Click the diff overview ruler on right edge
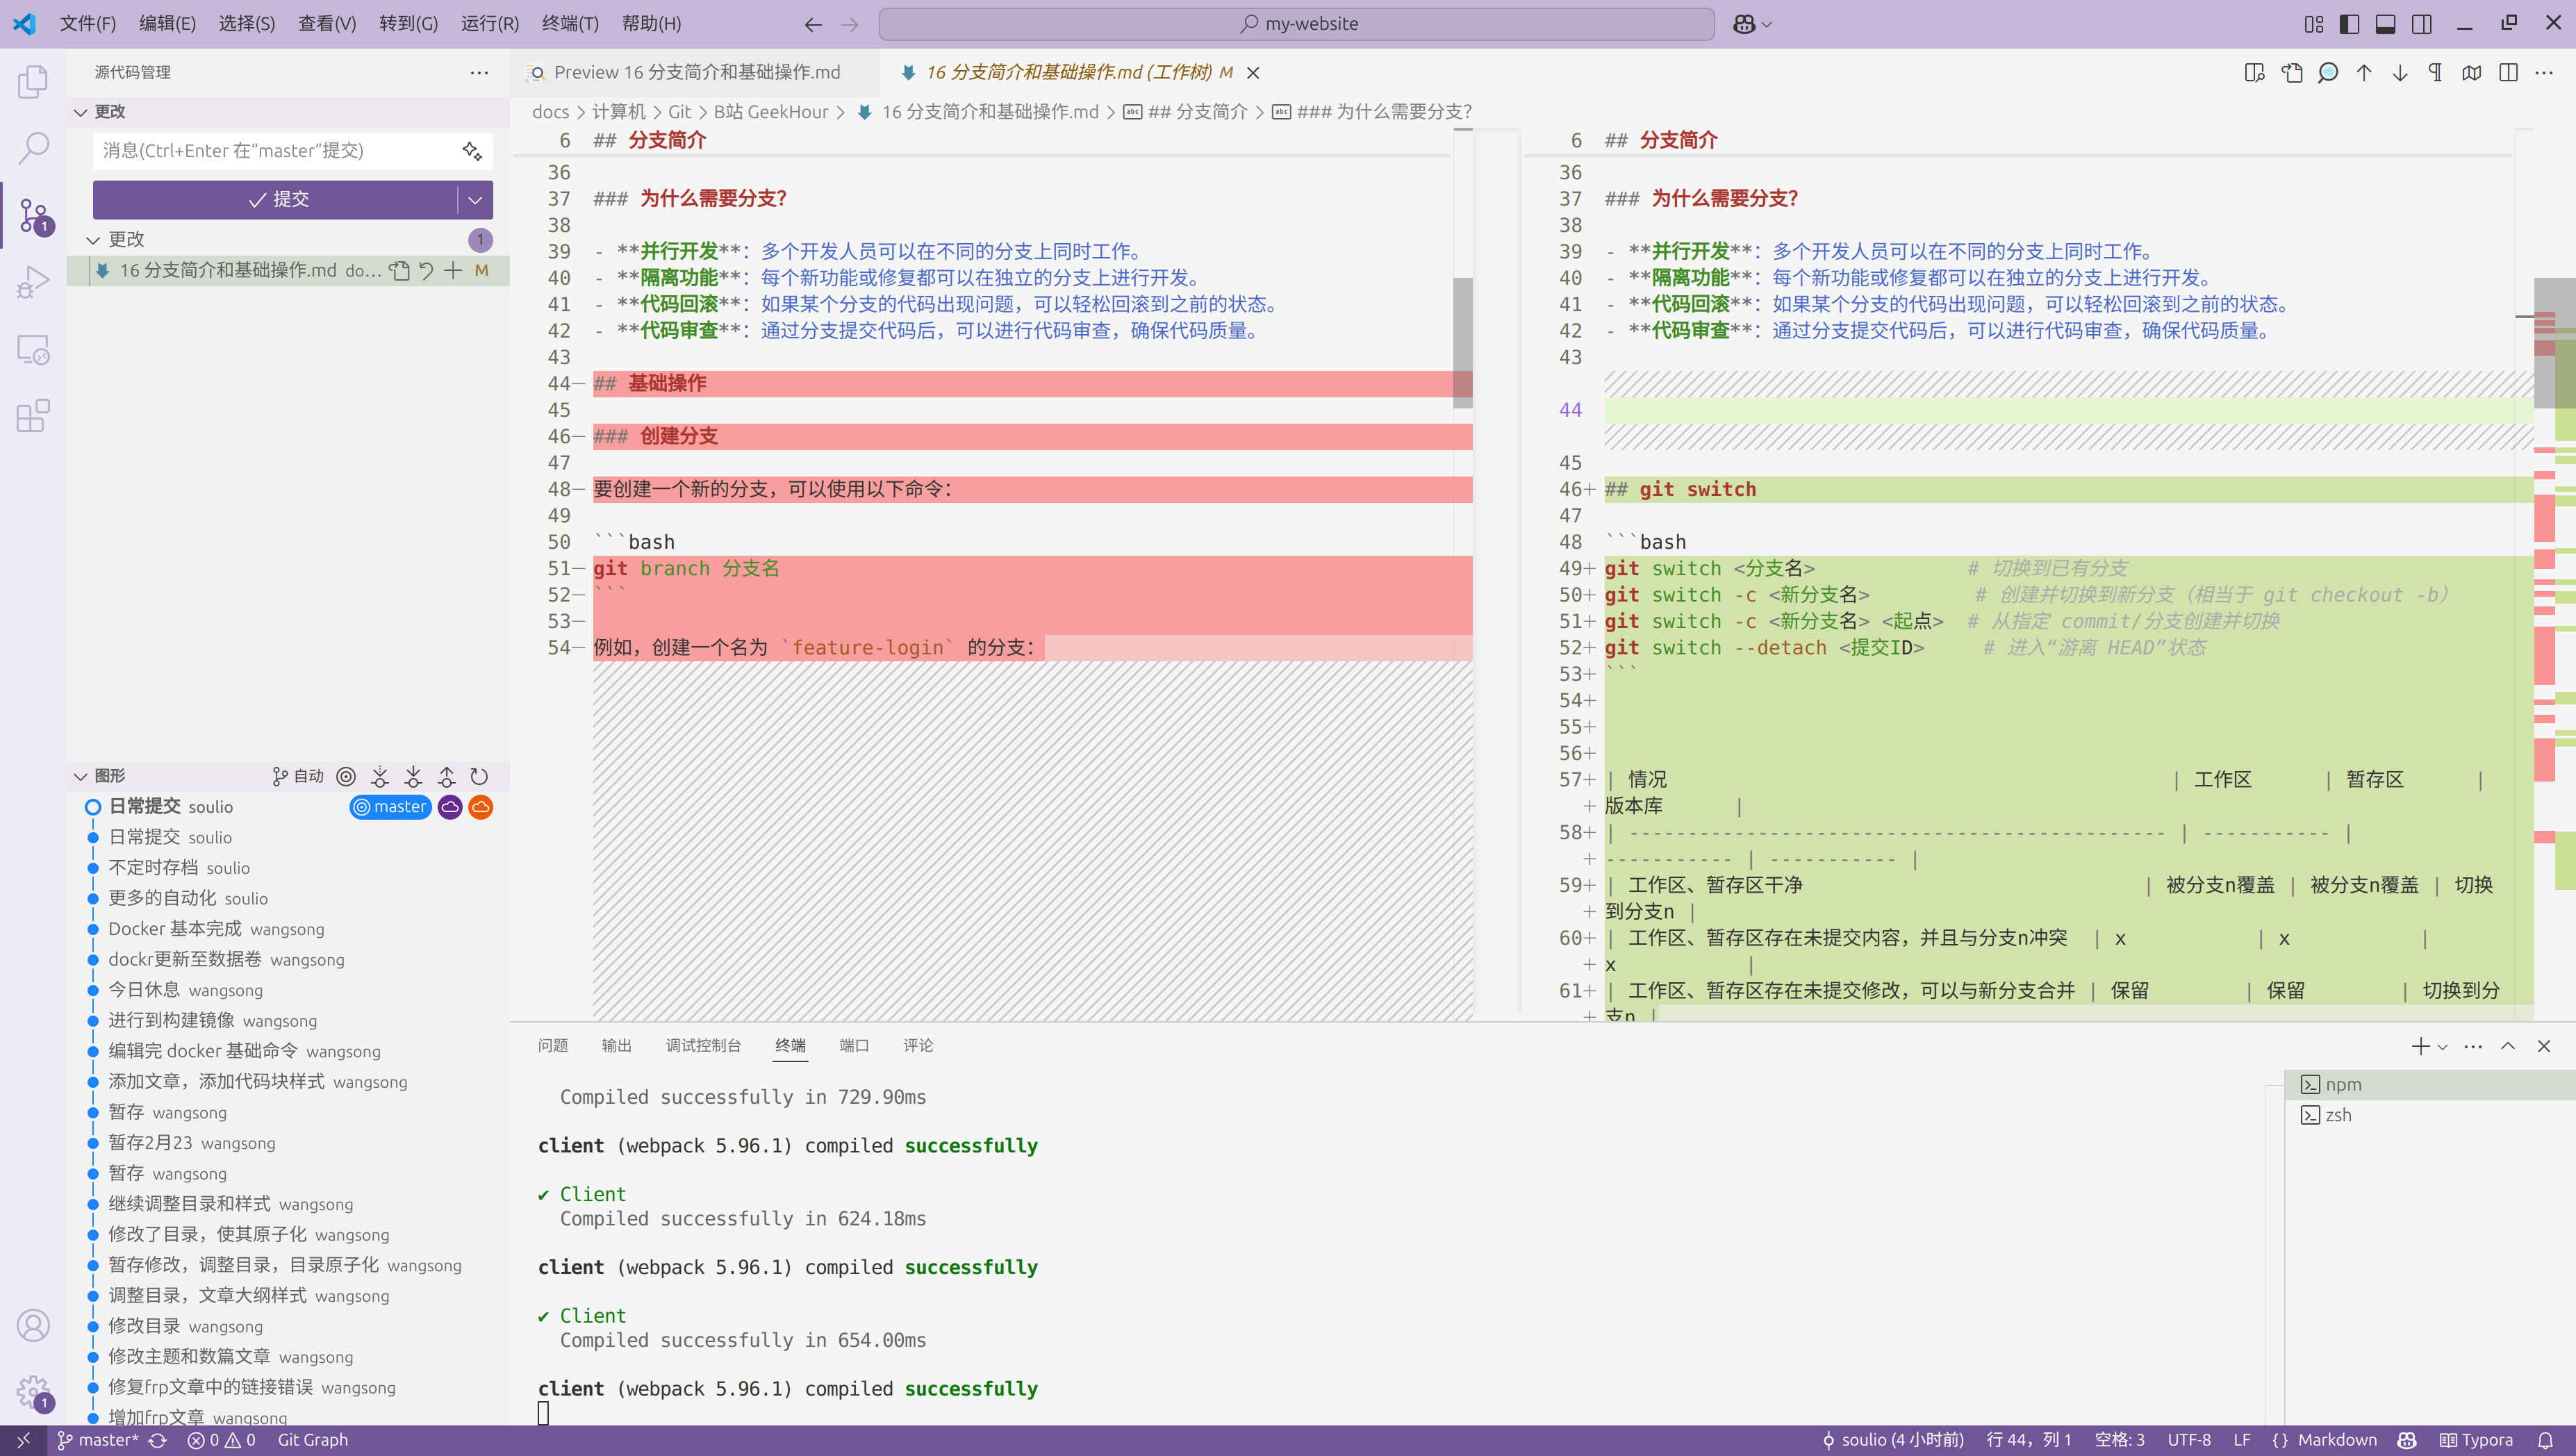The width and height of the screenshot is (2576, 1456). point(2555,575)
